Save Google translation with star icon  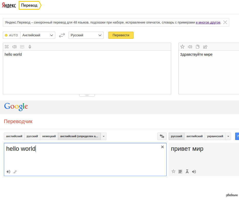173,171
